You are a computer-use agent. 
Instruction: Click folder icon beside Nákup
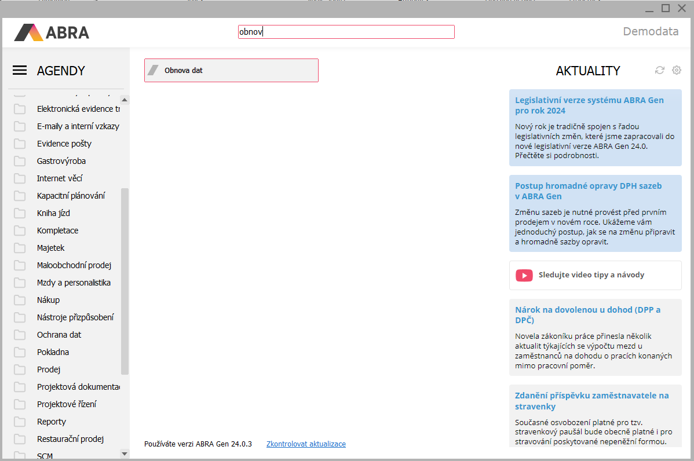pos(20,300)
